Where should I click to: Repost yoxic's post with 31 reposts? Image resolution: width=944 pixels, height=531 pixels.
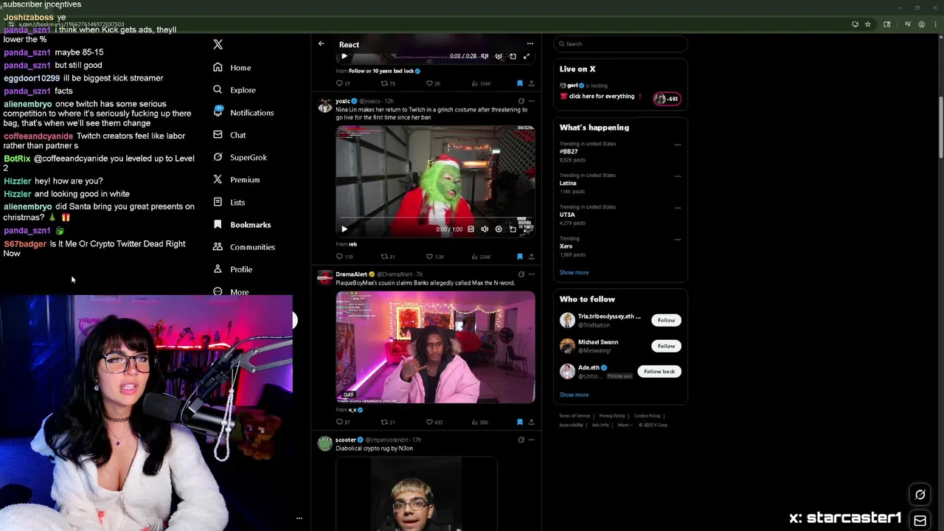tap(388, 257)
